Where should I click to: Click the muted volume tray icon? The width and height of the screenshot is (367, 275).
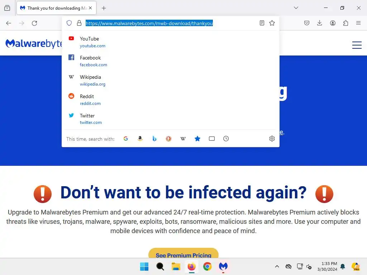pyautogui.click(x=309, y=266)
